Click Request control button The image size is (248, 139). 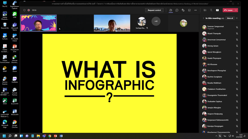click(x=154, y=10)
